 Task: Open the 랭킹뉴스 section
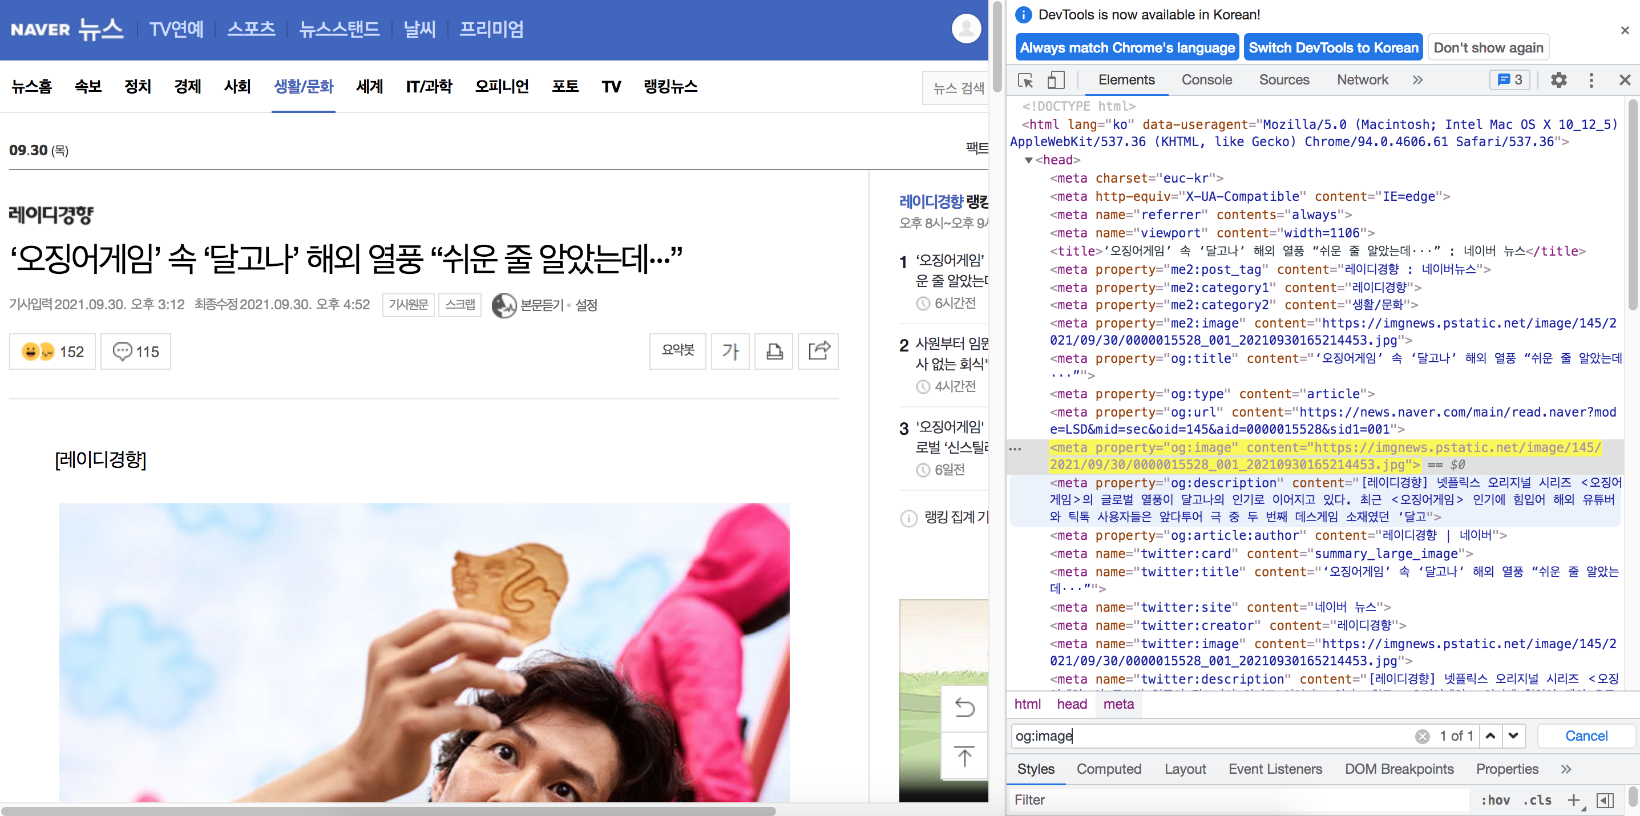click(670, 87)
